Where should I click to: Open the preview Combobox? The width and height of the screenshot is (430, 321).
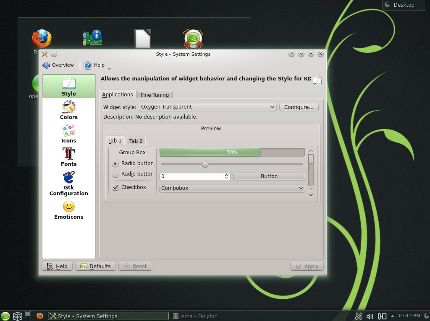(x=232, y=188)
